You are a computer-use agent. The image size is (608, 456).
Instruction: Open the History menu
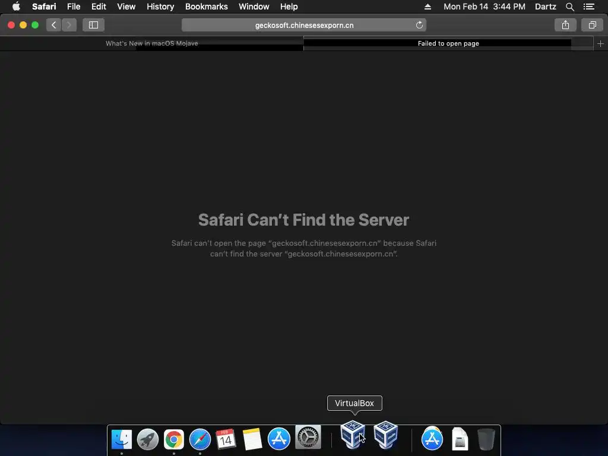pyautogui.click(x=160, y=7)
